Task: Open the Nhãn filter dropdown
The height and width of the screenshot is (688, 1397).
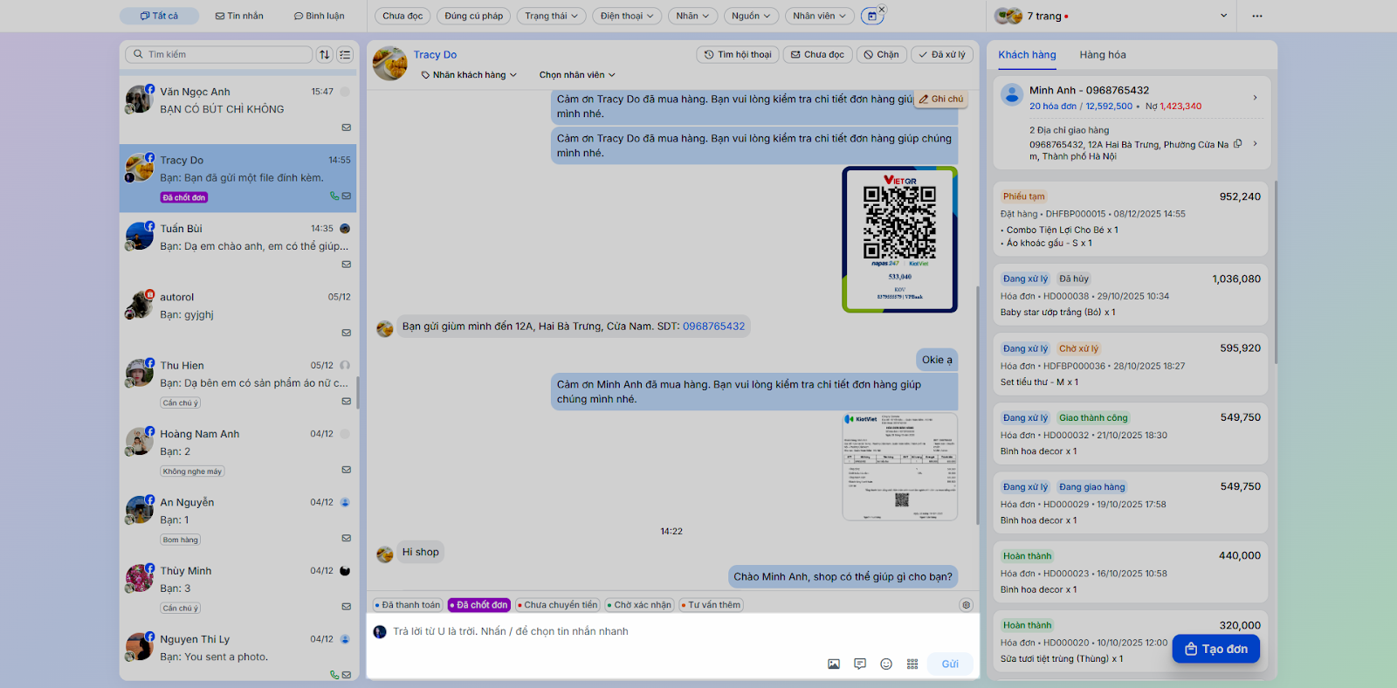Action: (x=693, y=16)
